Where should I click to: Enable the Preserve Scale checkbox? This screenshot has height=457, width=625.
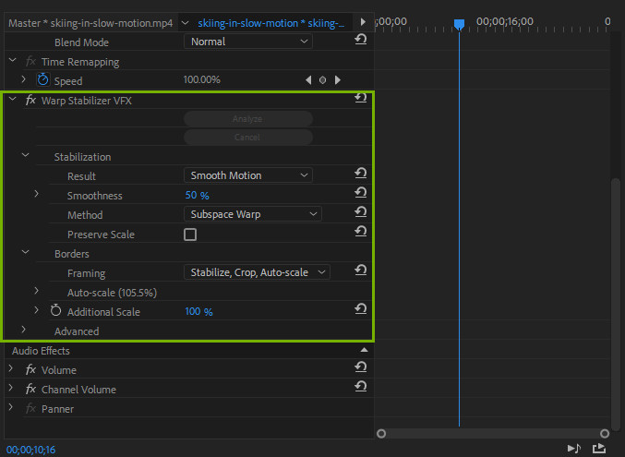(x=190, y=235)
